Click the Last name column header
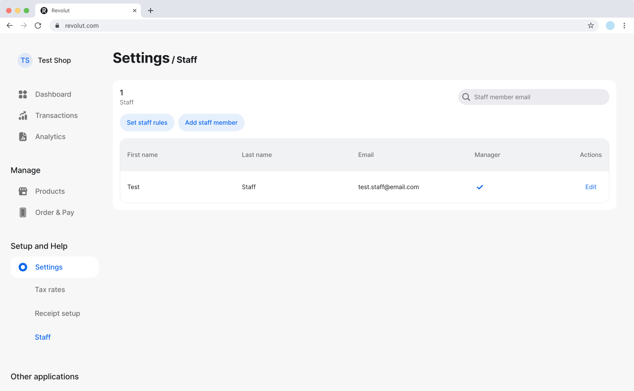 pyautogui.click(x=257, y=155)
